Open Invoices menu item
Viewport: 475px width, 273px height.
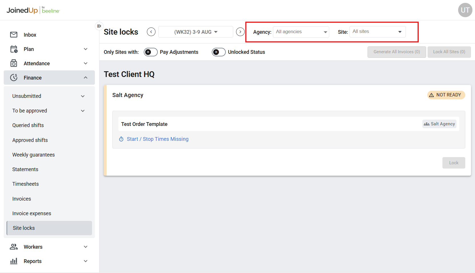(49, 199)
